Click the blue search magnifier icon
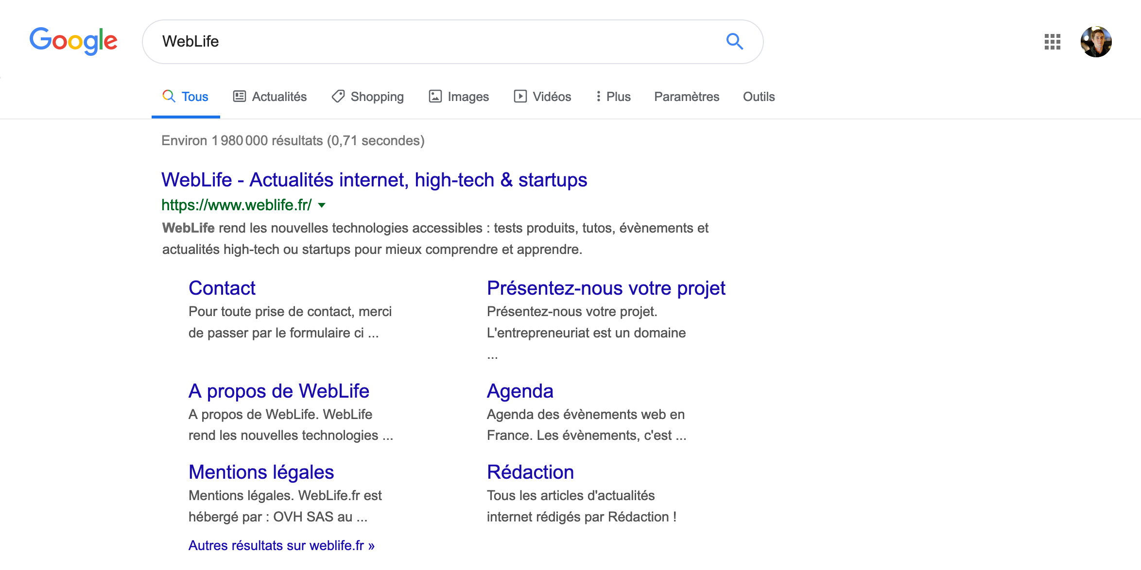This screenshot has width=1141, height=570. (x=734, y=42)
